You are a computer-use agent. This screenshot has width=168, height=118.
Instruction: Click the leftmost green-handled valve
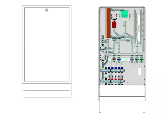[x=137, y=60]
